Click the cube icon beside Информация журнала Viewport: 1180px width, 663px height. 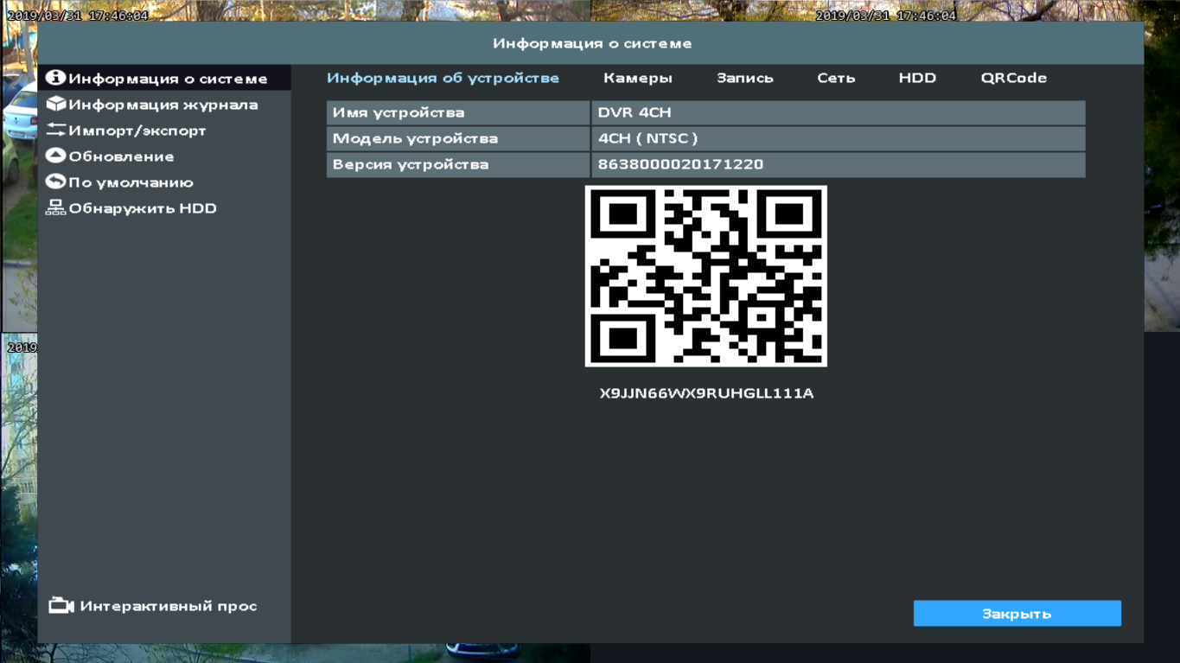pyautogui.click(x=56, y=104)
